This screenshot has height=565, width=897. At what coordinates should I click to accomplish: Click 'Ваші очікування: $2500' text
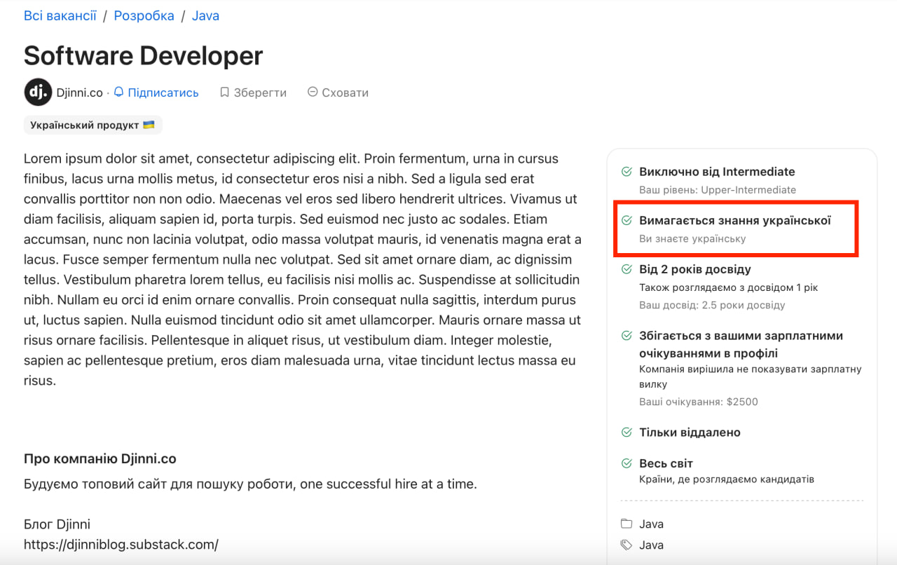(699, 402)
